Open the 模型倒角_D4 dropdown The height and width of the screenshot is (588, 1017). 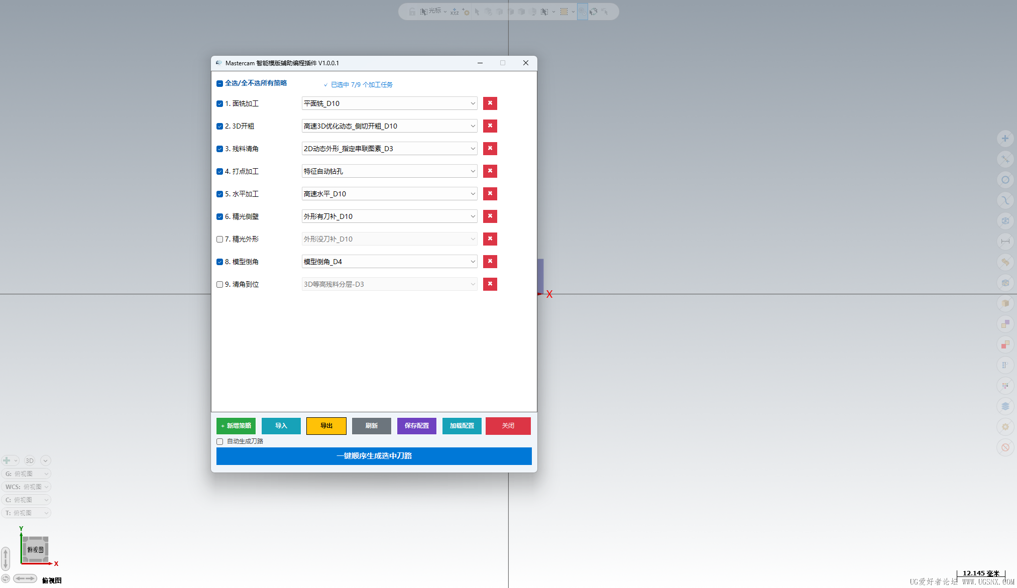pyautogui.click(x=389, y=262)
